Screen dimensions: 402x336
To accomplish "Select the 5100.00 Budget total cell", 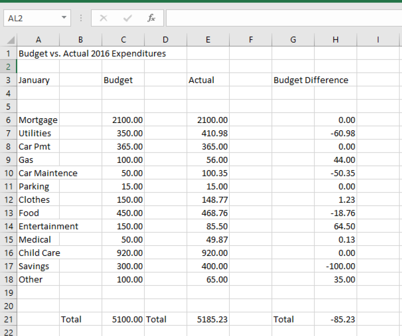I will [123, 319].
